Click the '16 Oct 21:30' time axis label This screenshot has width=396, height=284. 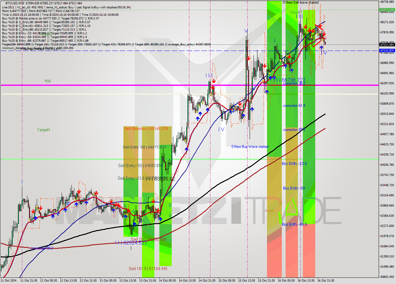coord(325,281)
